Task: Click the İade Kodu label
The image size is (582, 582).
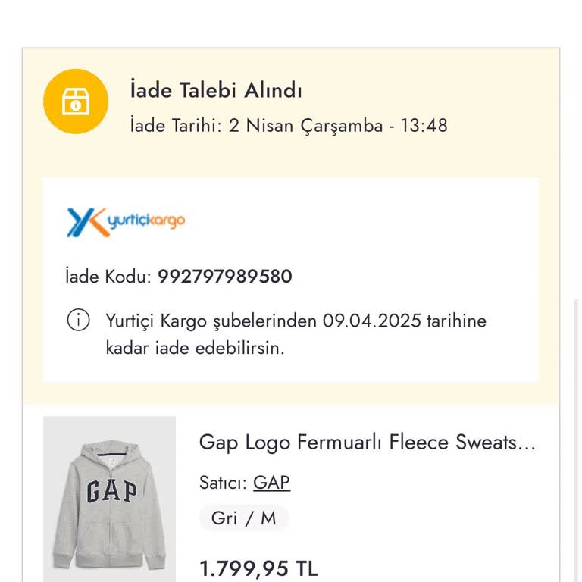Action: click(x=108, y=277)
